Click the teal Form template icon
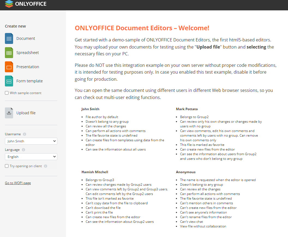This screenshot has height=237, width=288. (x=9, y=81)
